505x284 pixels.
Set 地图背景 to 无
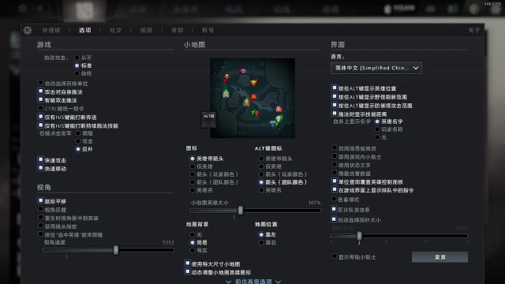193,234
